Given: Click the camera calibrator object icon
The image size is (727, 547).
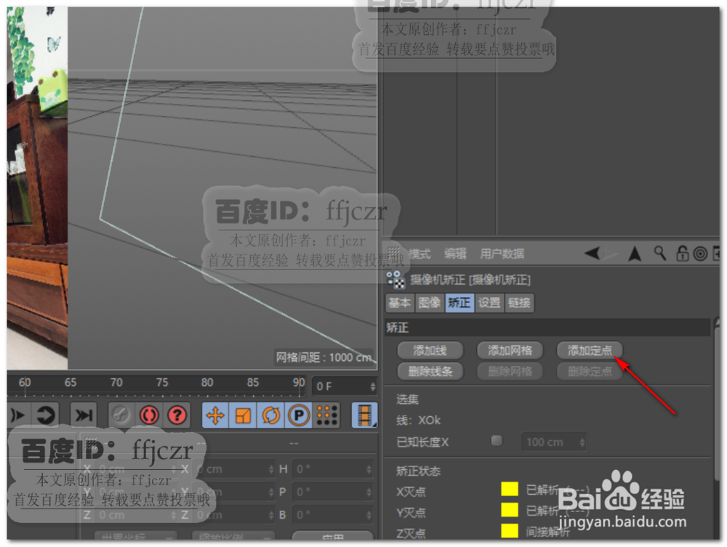Looking at the screenshot, I should click(395, 279).
